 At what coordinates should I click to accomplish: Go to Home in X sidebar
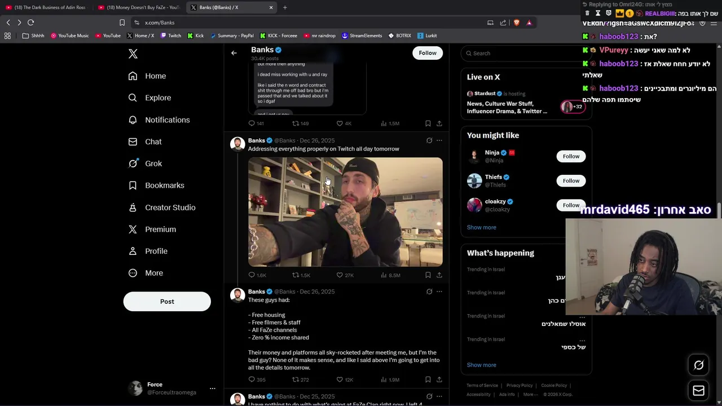(x=147, y=76)
